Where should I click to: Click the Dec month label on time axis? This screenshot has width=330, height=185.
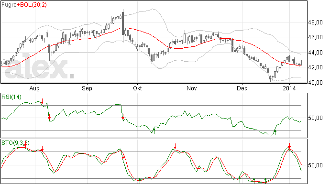tap(242, 88)
